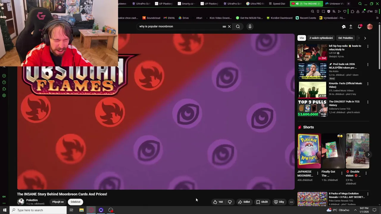Open TOP 9 PULLS video thumbnail

(312, 108)
